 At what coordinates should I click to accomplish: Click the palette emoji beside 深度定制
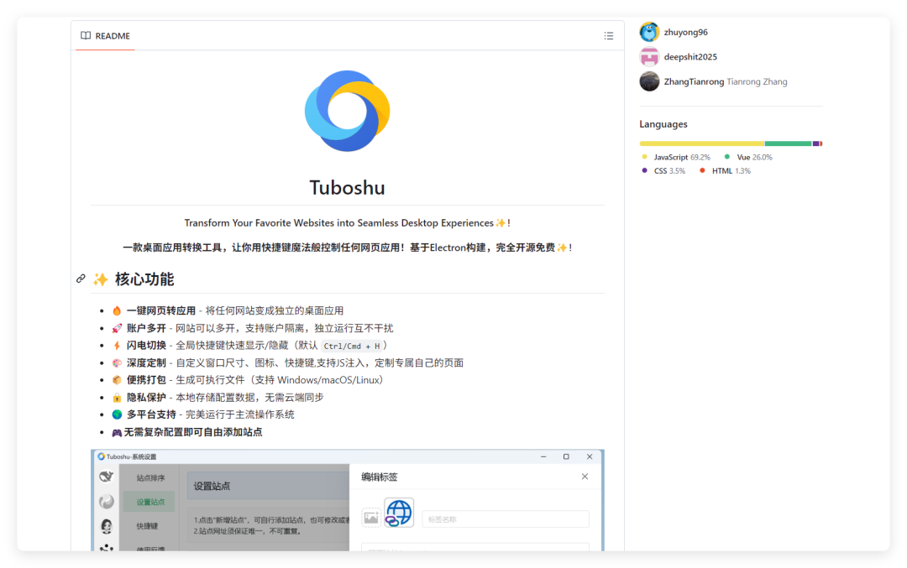[x=117, y=363]
